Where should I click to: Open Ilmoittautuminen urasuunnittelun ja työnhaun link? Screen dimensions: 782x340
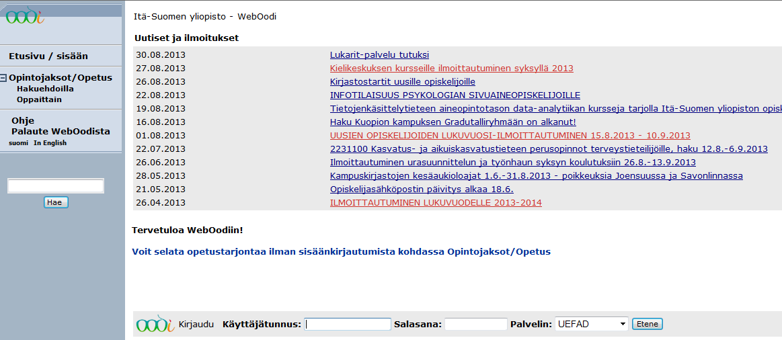pos(512,163)
